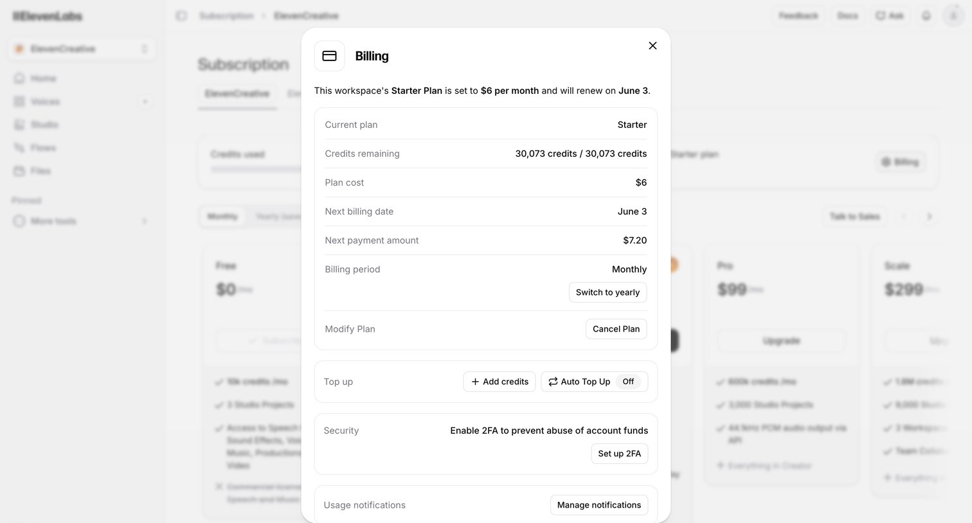972x523 pixels.
Task: Toggle the sidebar panel icon in header
Action: point(181,15)
